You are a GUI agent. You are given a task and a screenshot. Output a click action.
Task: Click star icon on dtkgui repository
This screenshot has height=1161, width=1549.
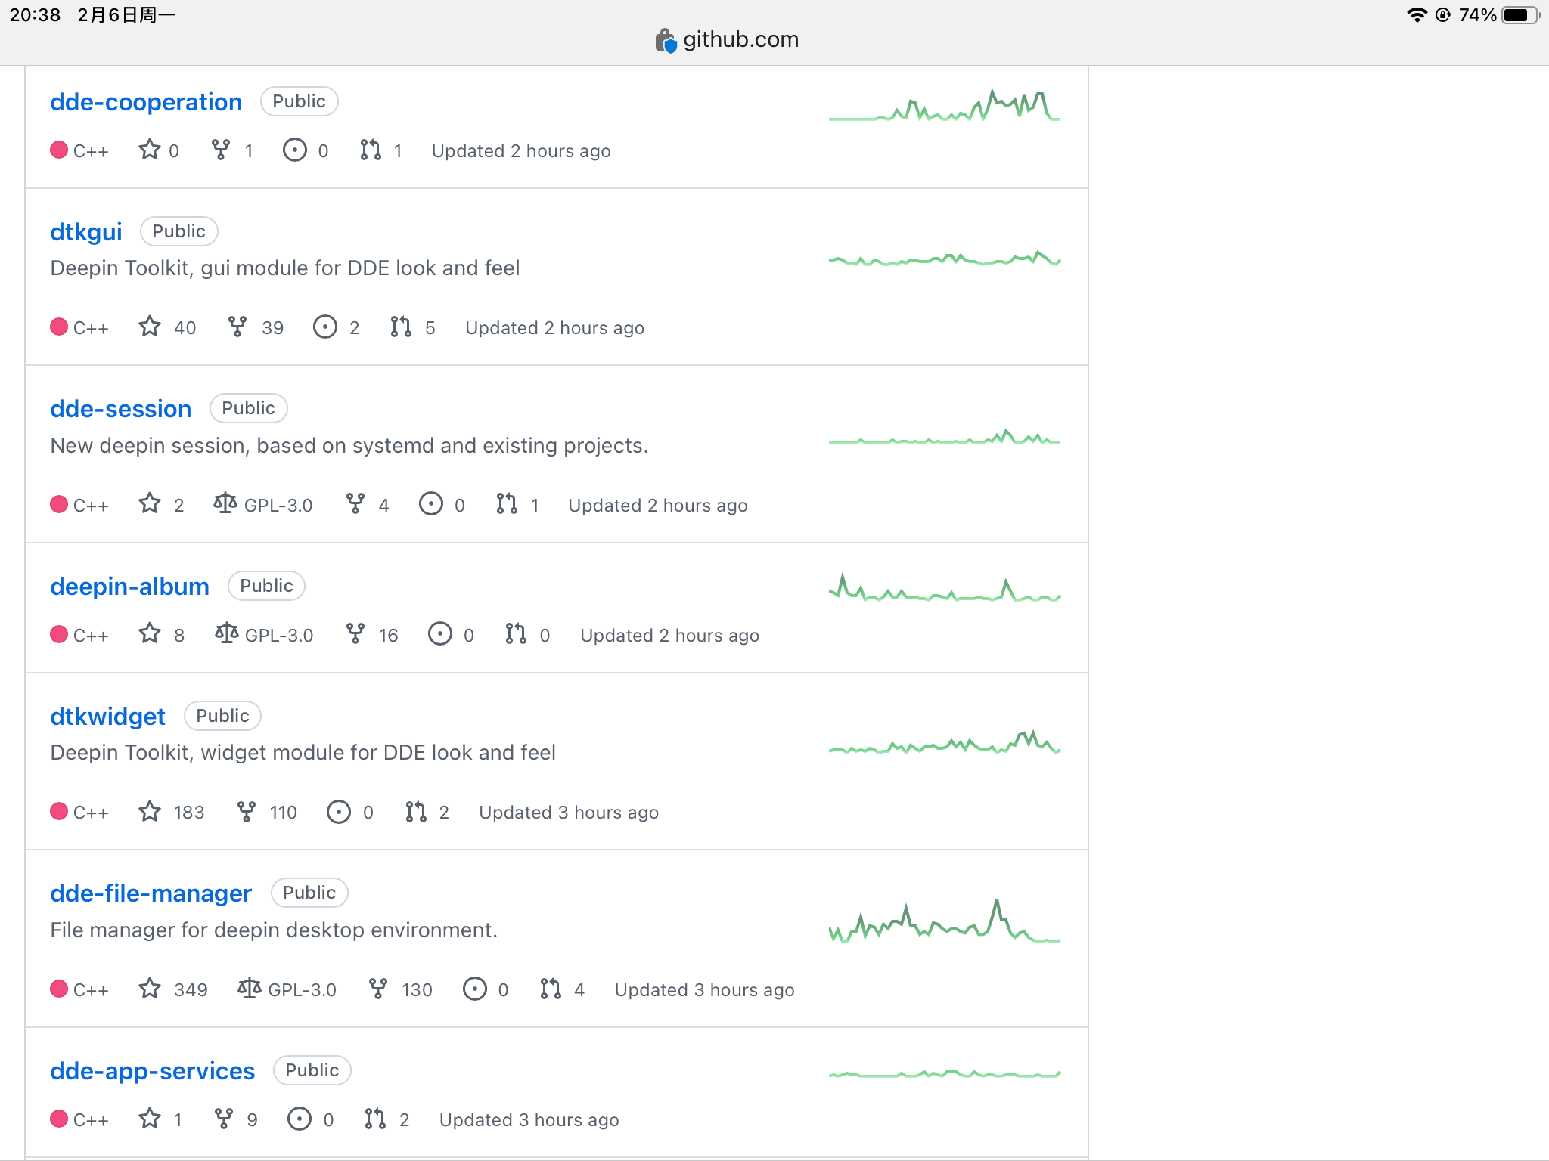(x=150, y=327)
